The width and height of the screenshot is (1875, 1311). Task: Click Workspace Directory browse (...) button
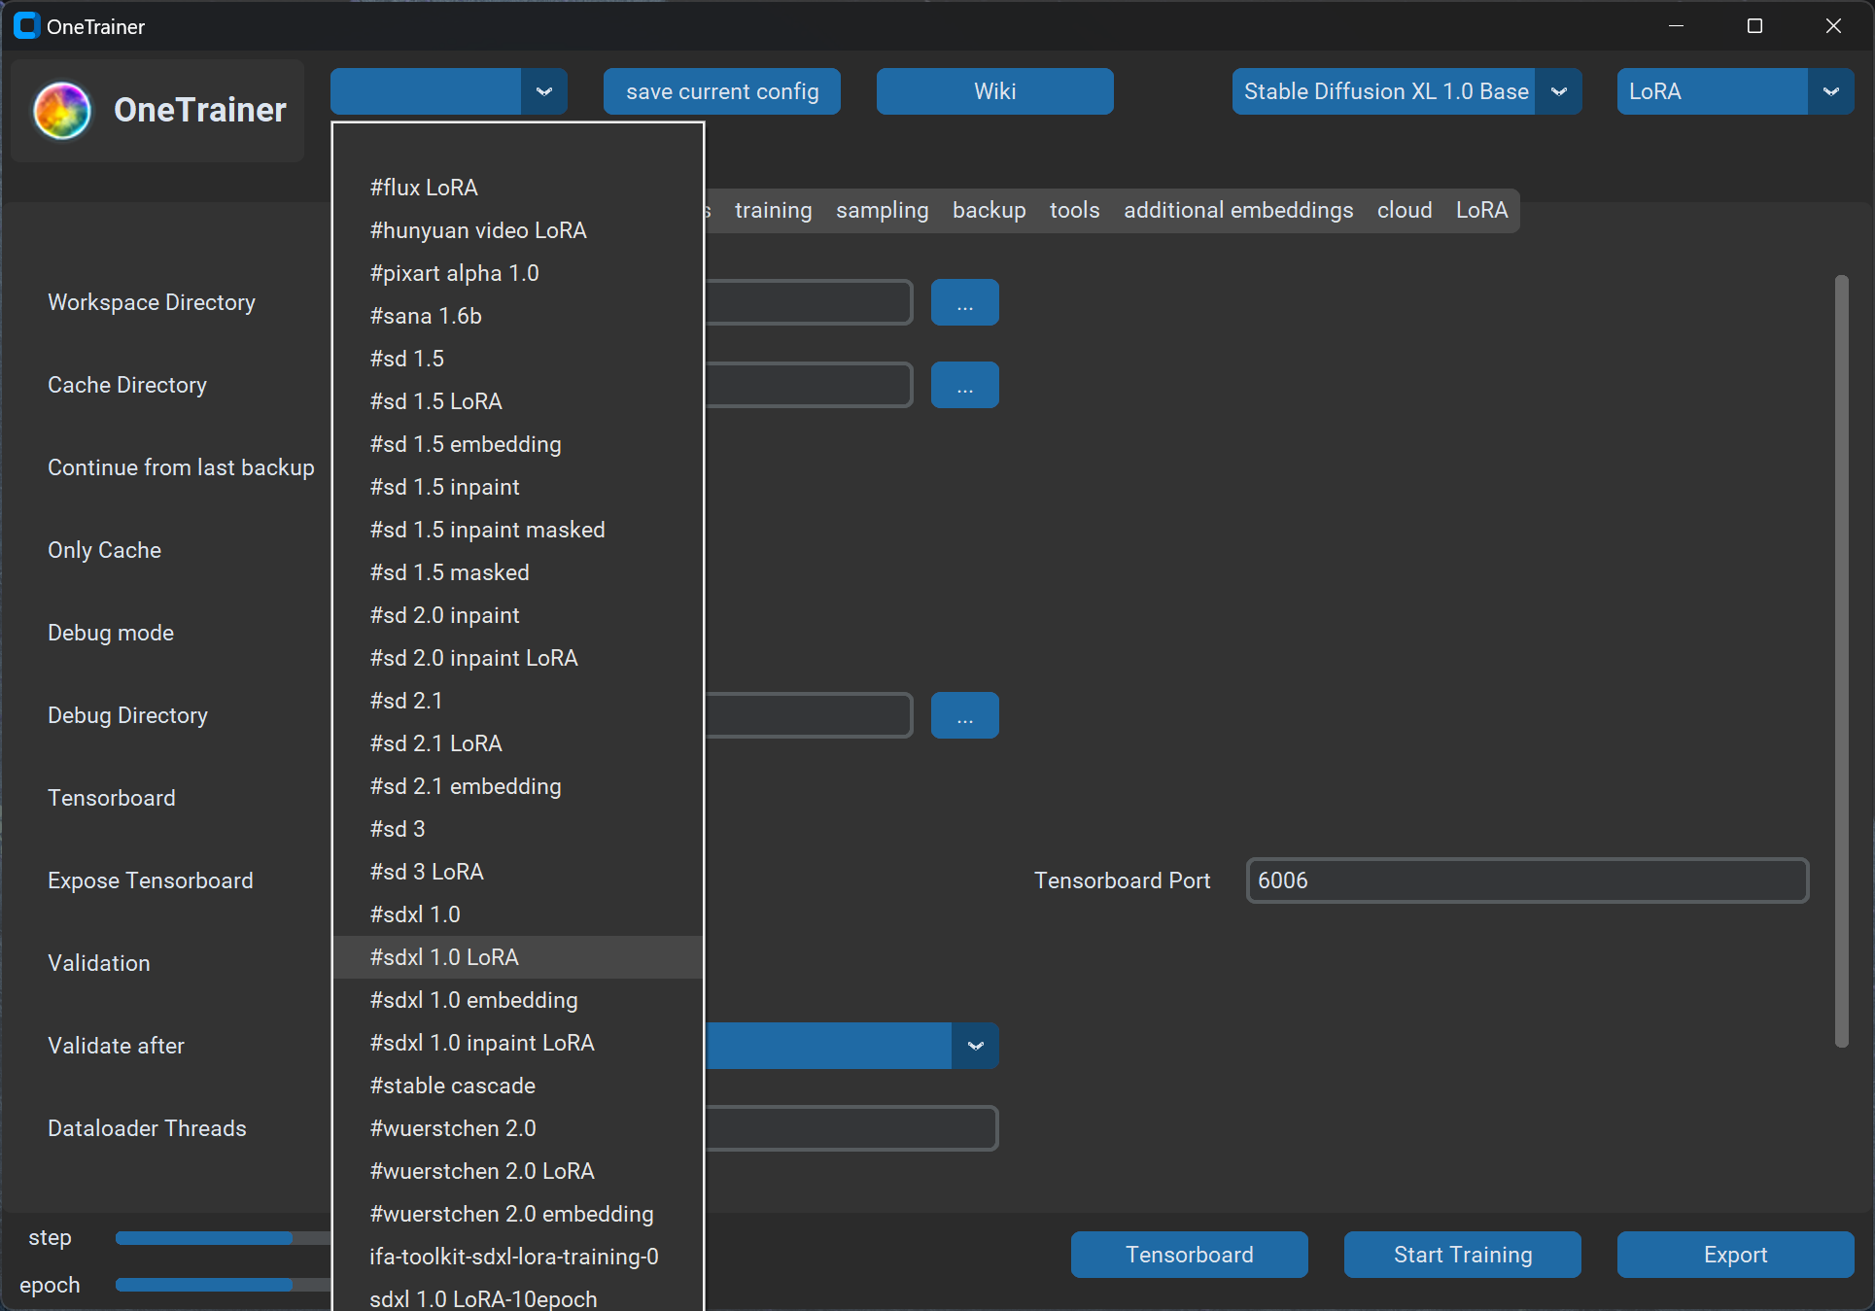click(964, 302)
